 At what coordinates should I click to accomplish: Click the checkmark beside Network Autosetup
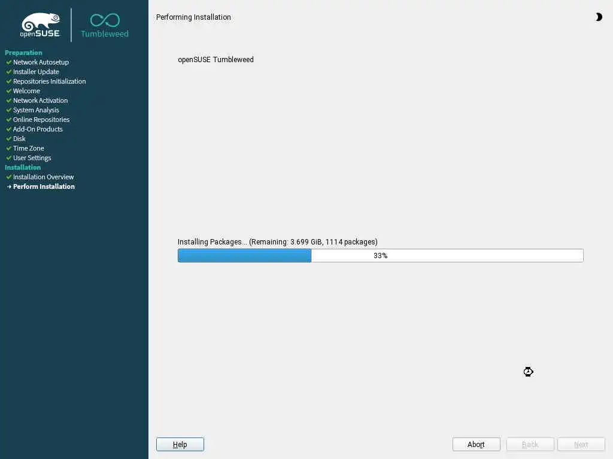point(8,62)
